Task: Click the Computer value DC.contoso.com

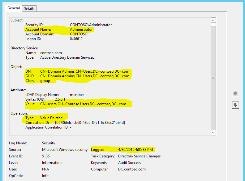Action: tap(132, 169)
